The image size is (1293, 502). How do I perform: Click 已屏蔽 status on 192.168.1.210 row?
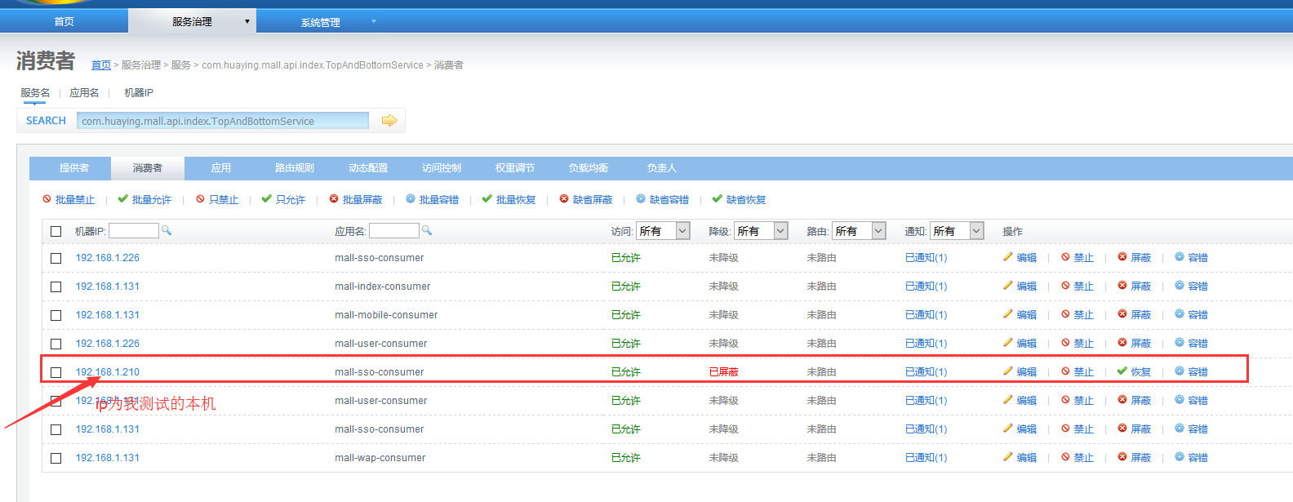723,371
